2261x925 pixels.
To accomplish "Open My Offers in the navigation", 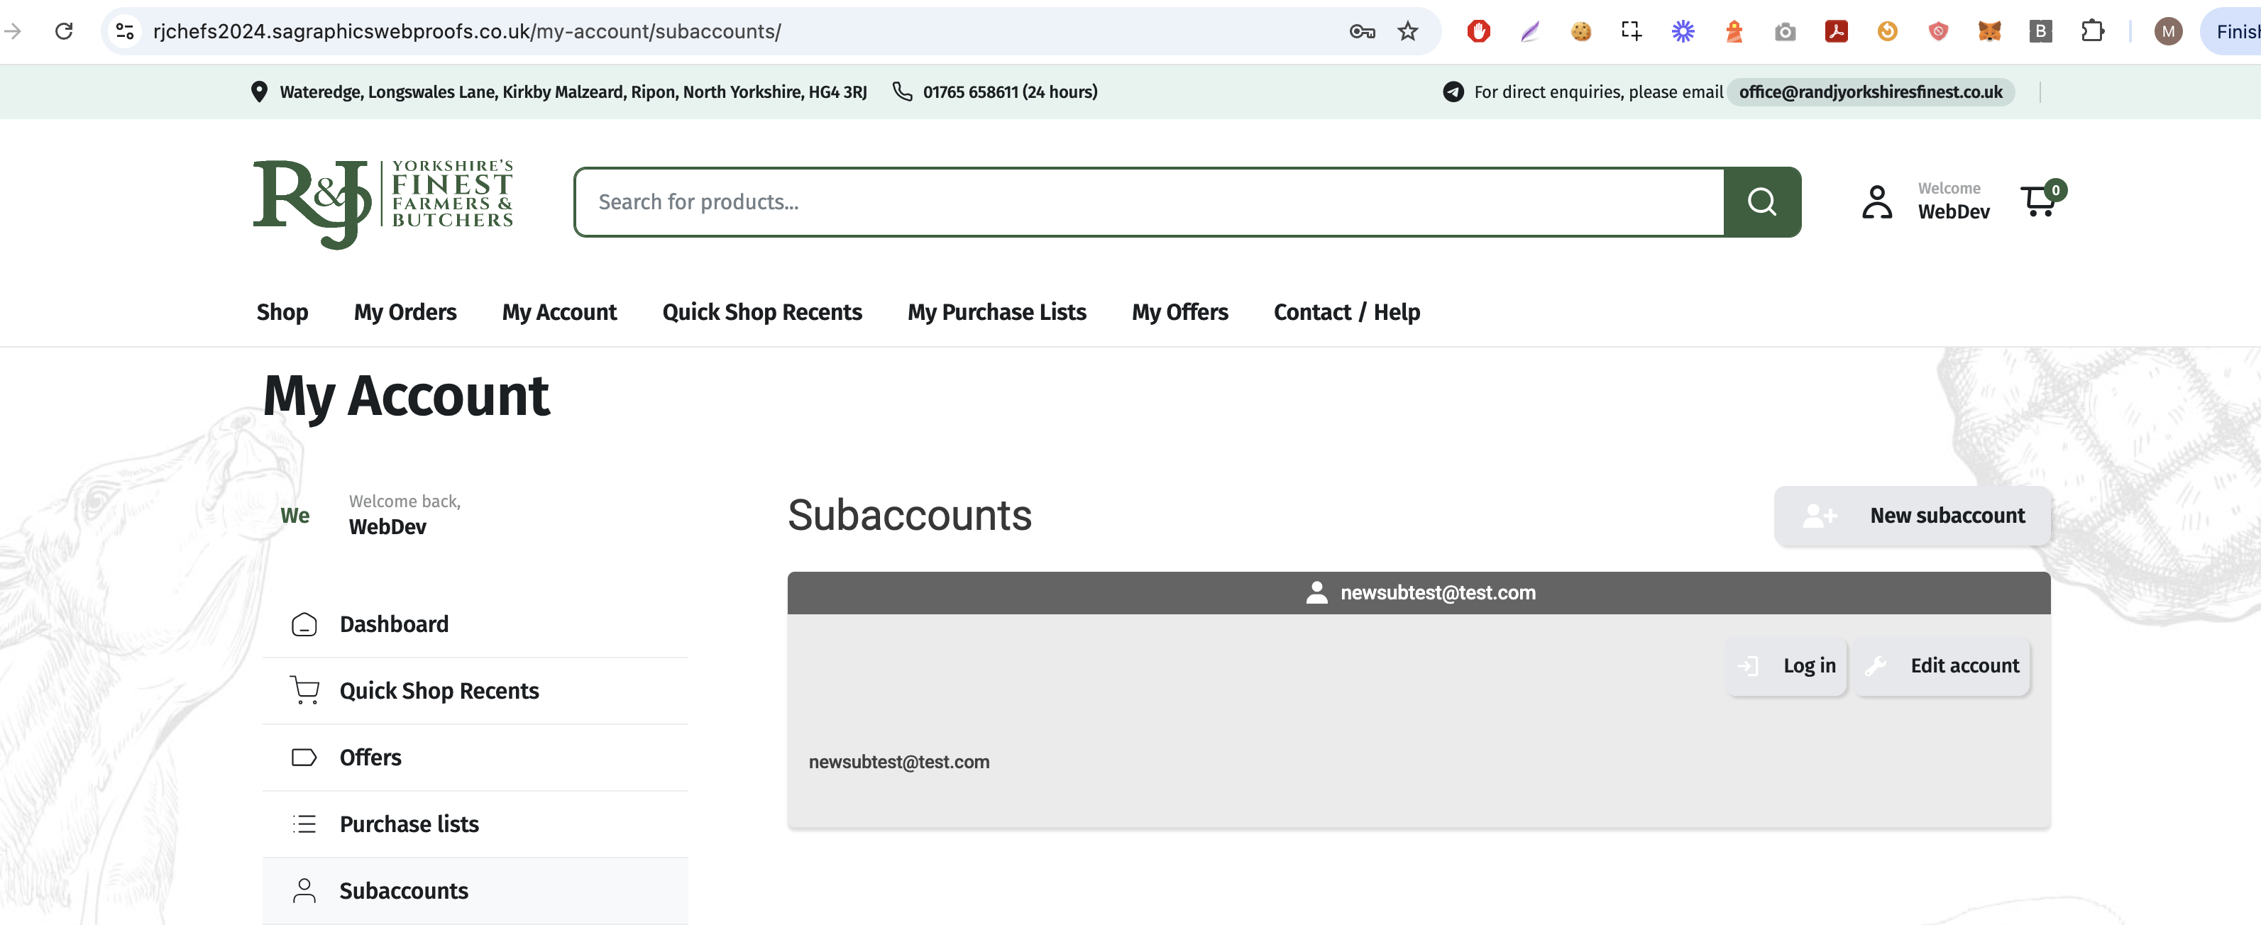I will click(x=1179, y=312).
